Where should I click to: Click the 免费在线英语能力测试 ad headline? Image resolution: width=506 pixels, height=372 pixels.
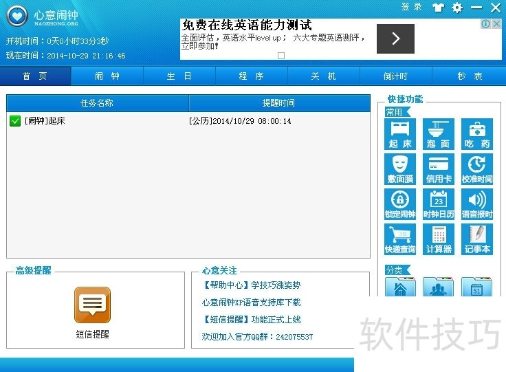point(247,25)
